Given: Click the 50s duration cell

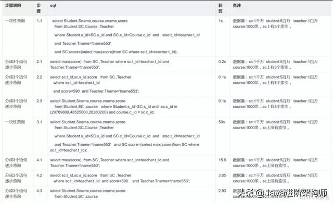Looking at the screenshot, I should click(222, 122).
